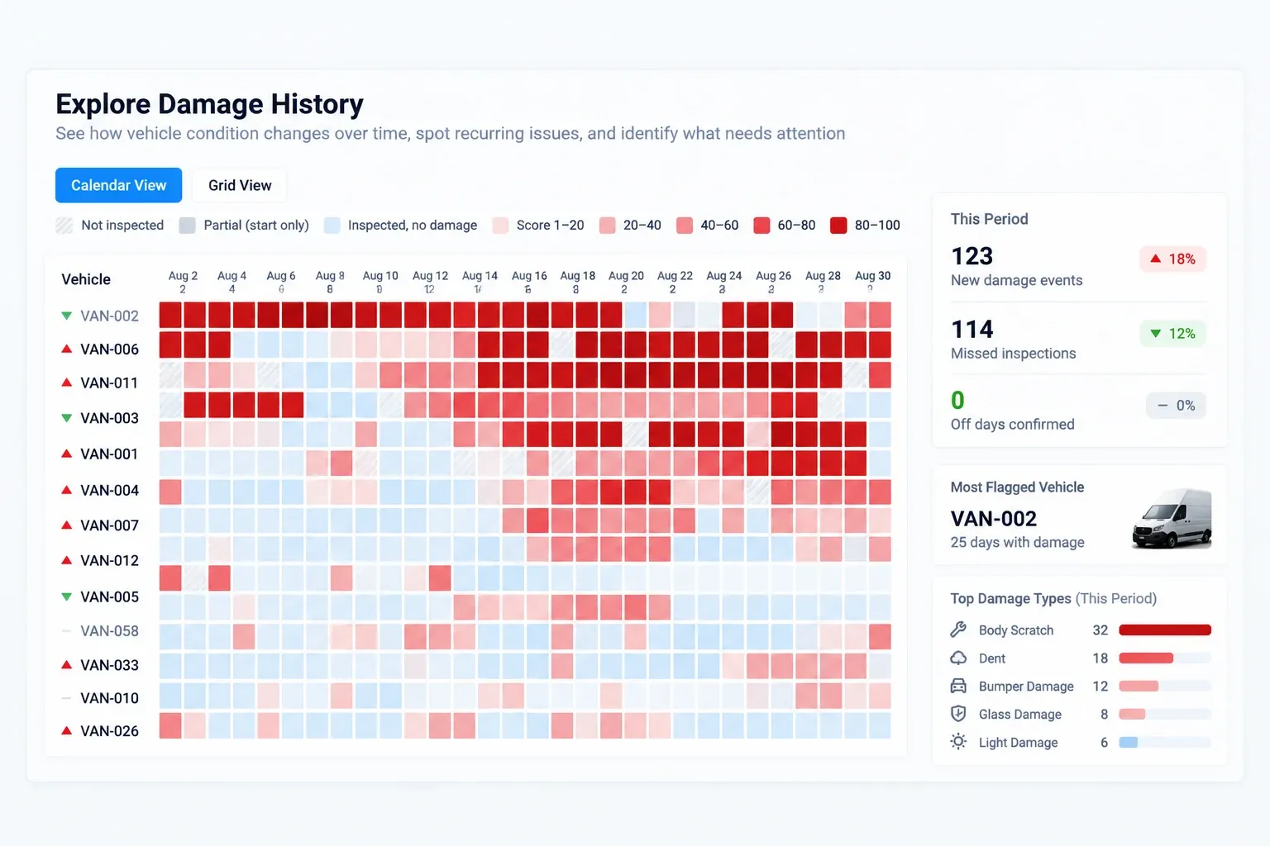Open the VAN-002 van thumbnail image
The height and width of the screenshot is (846, 1270).
[1172, 519]
